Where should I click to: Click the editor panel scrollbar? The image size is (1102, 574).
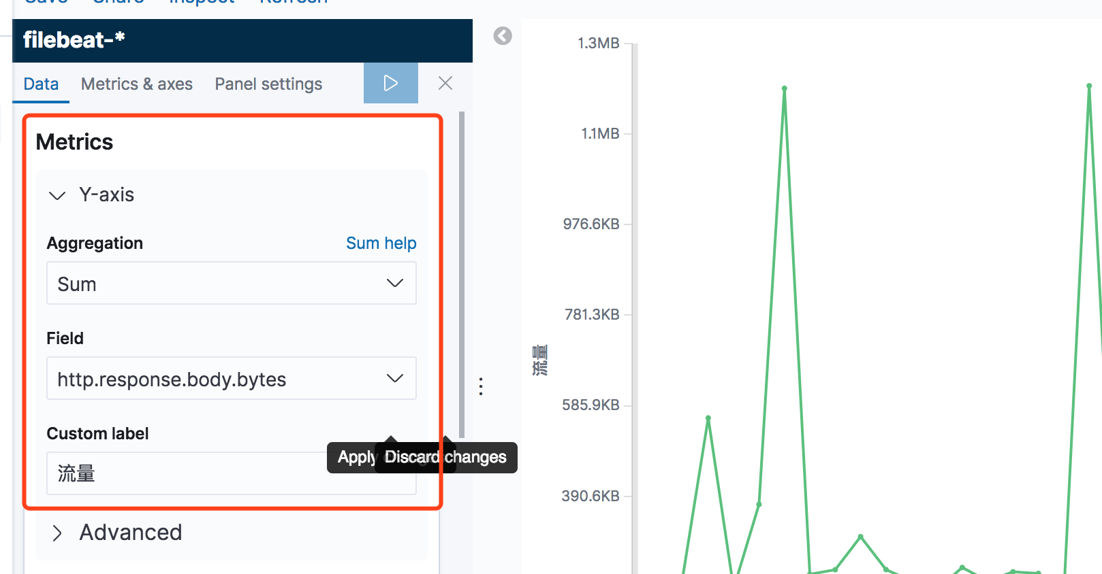coord(462,275)
